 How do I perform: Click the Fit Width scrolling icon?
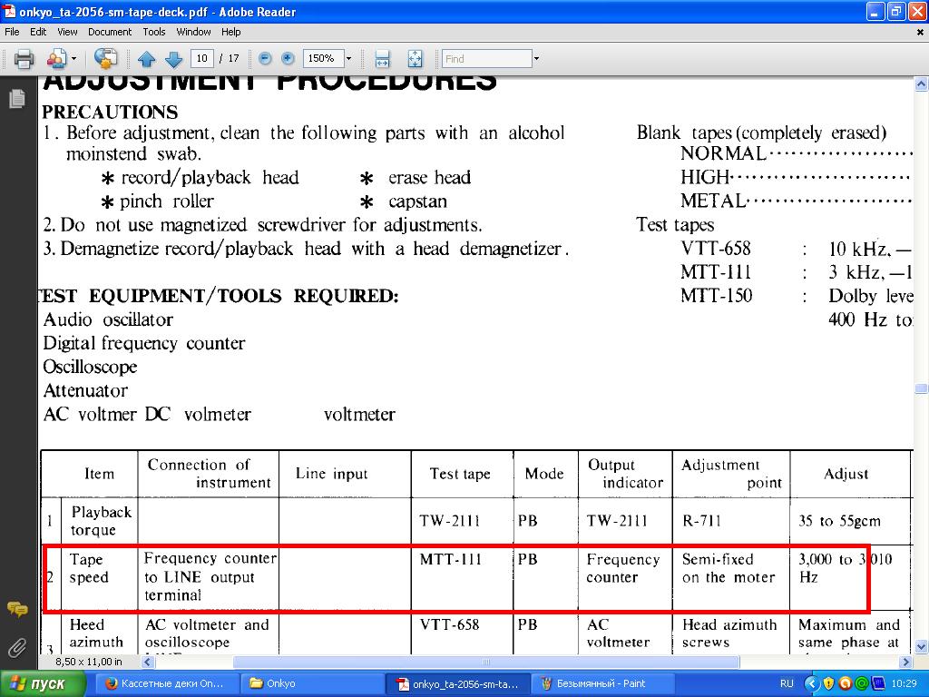(x=382, y=59)
